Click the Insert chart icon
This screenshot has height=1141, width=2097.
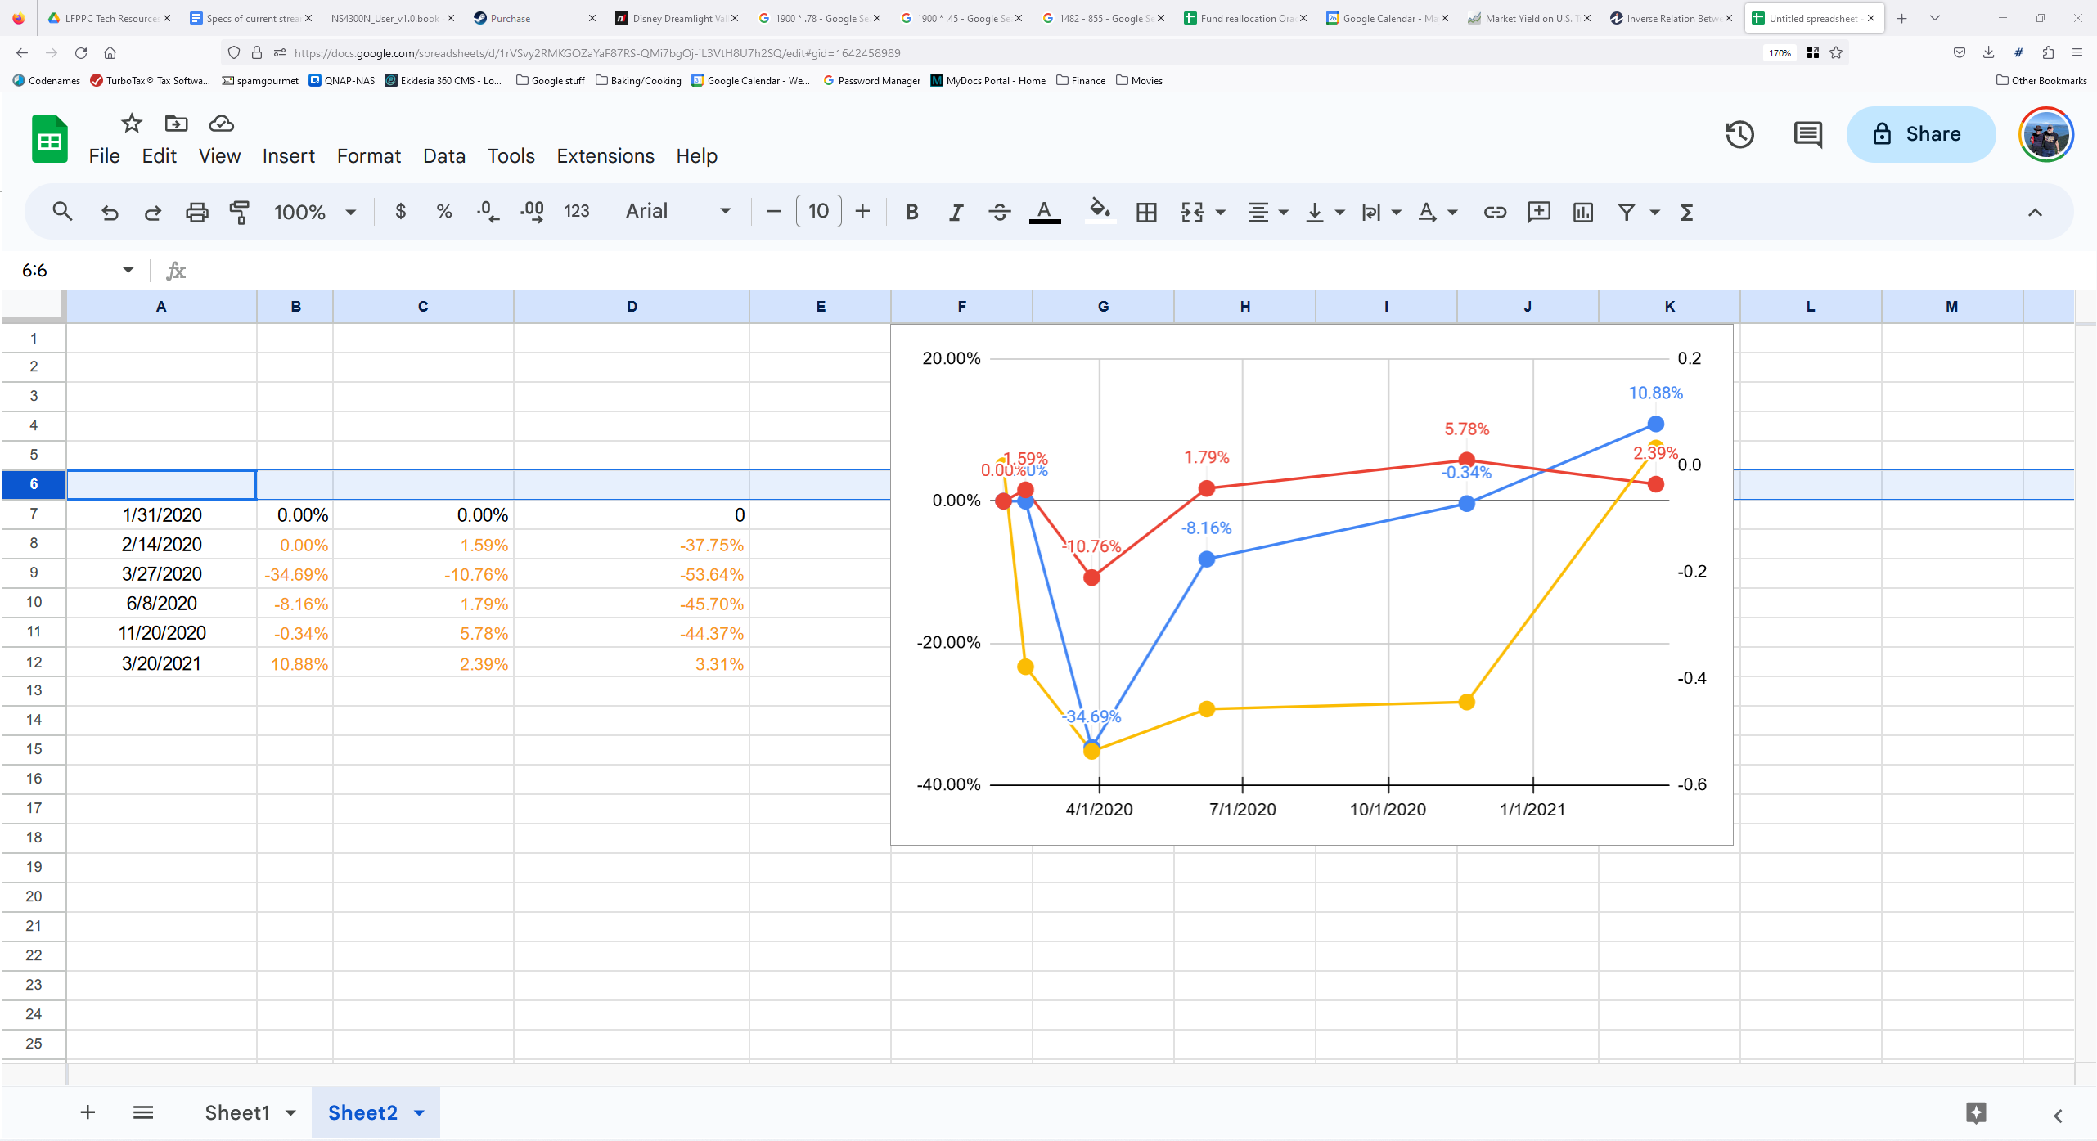[1582, 212]
